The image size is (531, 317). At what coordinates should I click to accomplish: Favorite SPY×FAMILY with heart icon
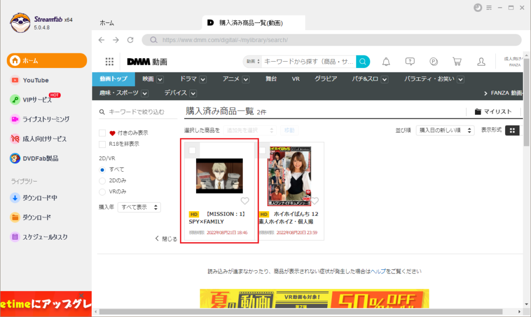[x=245, y=201]
